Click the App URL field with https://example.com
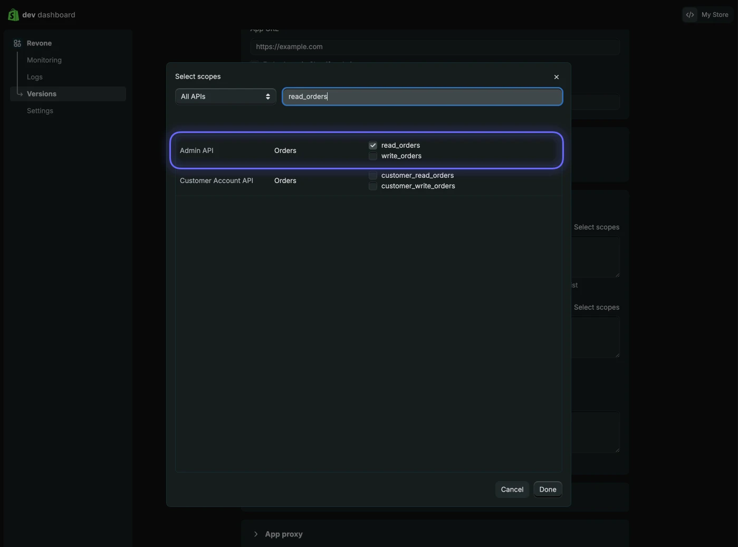This screenshot has height=547, width=738. pos(435,46)
